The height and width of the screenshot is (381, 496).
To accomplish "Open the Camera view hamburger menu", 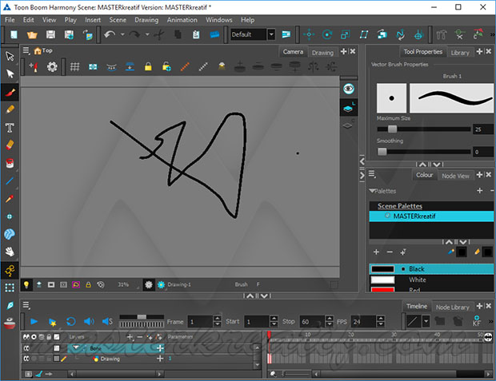I will pyautogui.click(x=26, y=50).
